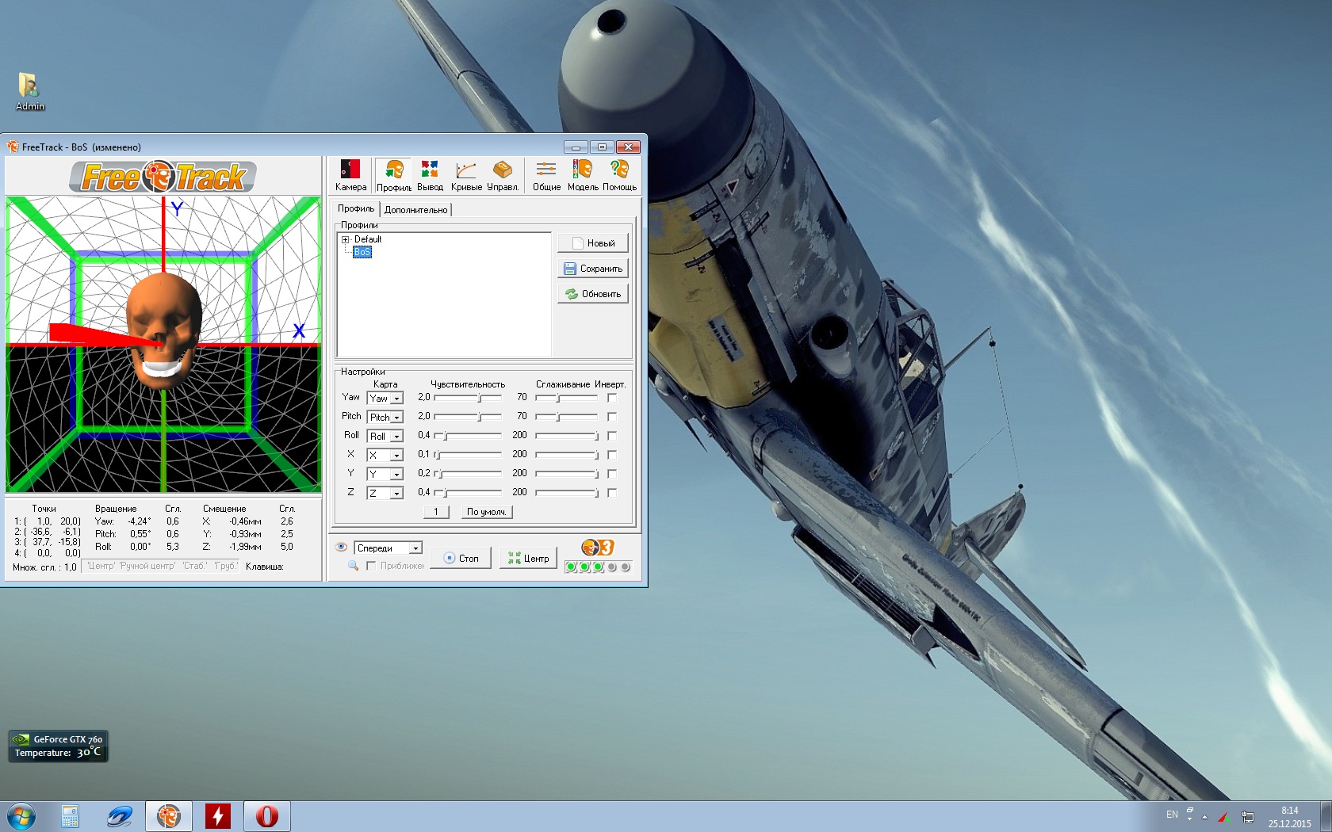Open the Z map dropdown

tap(385, 493)
